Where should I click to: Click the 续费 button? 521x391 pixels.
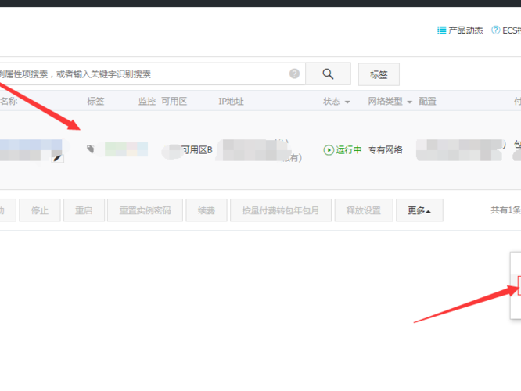click(207, 210)
